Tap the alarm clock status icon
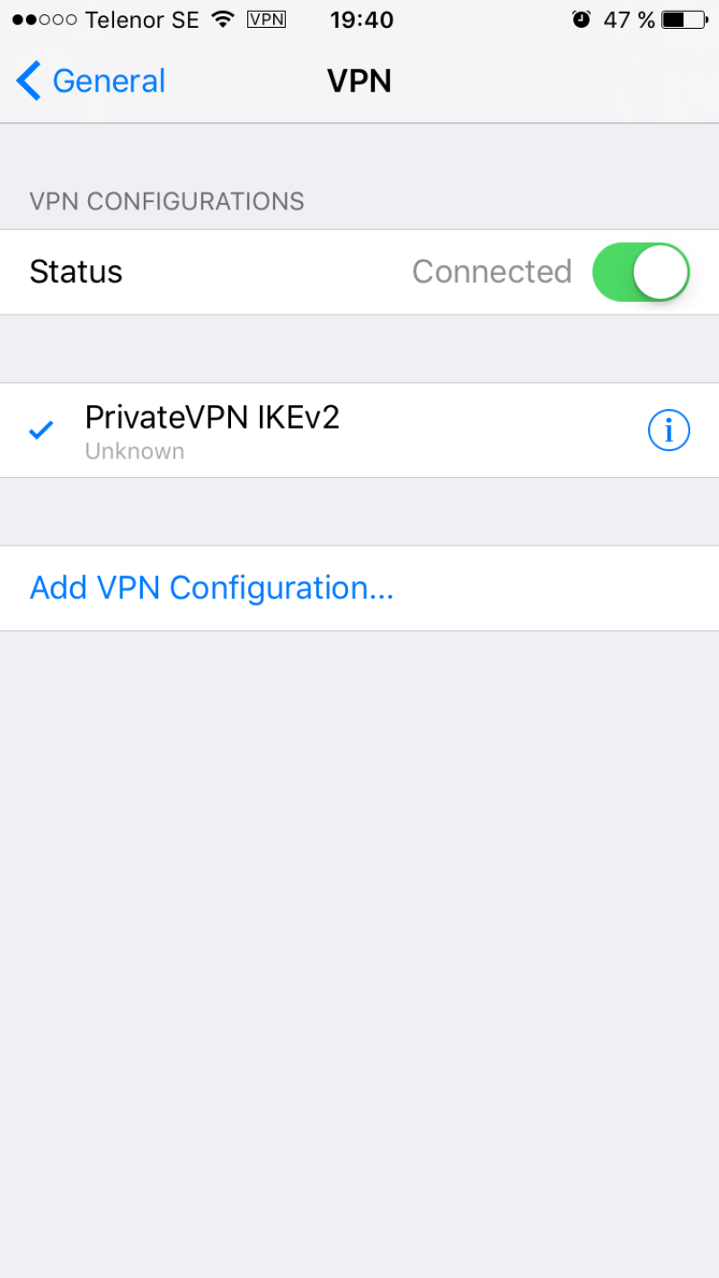Image resolution: width=719 pixels, height=1278 pixels. click(581, 20)
